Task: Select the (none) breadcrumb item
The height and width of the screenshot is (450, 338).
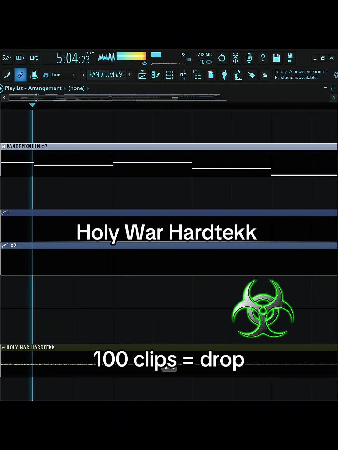Action: [77, 88]
